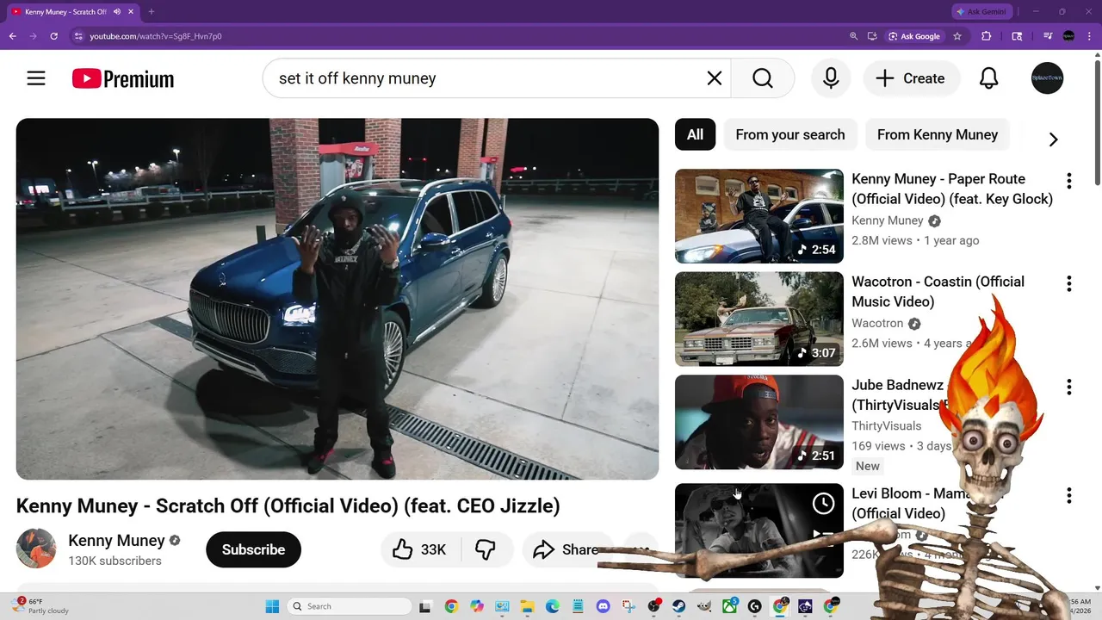
Task: Click Ask Gemini button
Action: [x=981, y=11]
